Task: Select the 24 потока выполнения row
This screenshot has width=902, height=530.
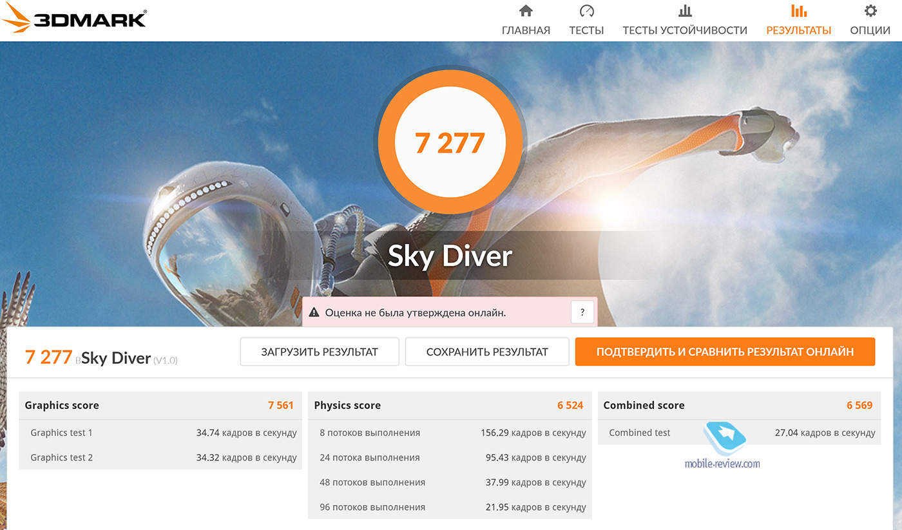Action: pyautogui.click(x=450, y=457)
